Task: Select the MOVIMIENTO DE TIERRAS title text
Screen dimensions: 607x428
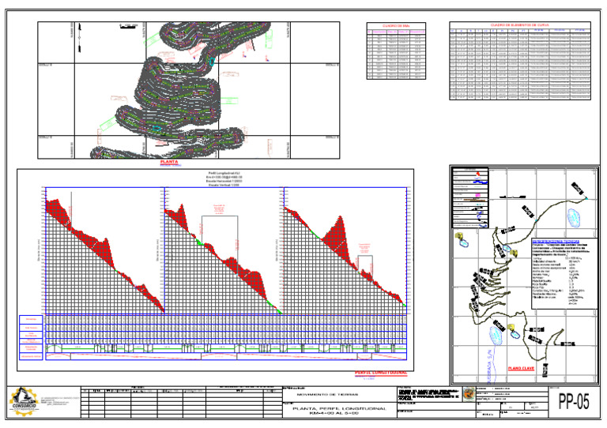Action: pyautogui.click(x=327, y=394)
